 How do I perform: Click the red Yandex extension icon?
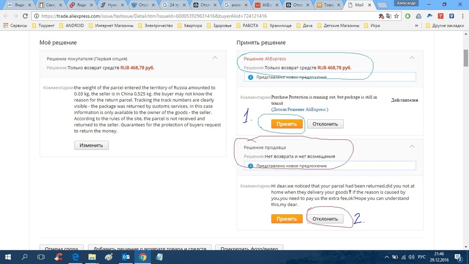pyautogui.click(x=440, y=16)
